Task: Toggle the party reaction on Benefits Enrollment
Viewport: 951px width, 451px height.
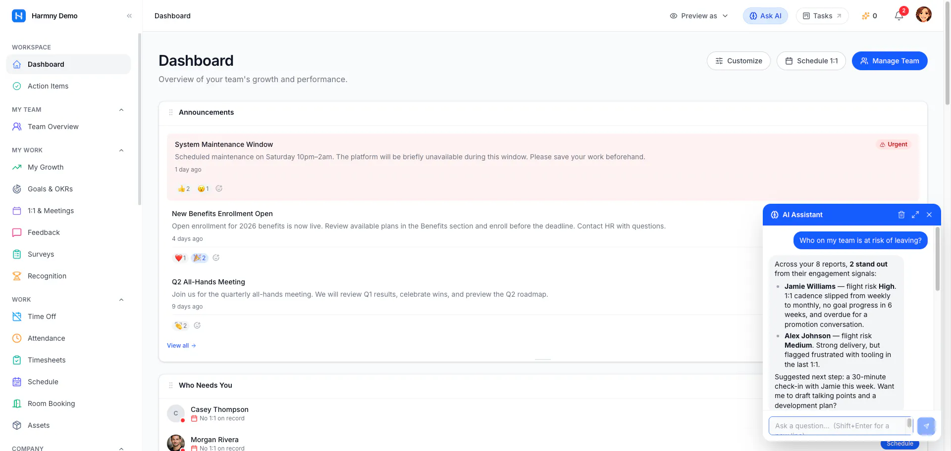Action: (200, 258)
